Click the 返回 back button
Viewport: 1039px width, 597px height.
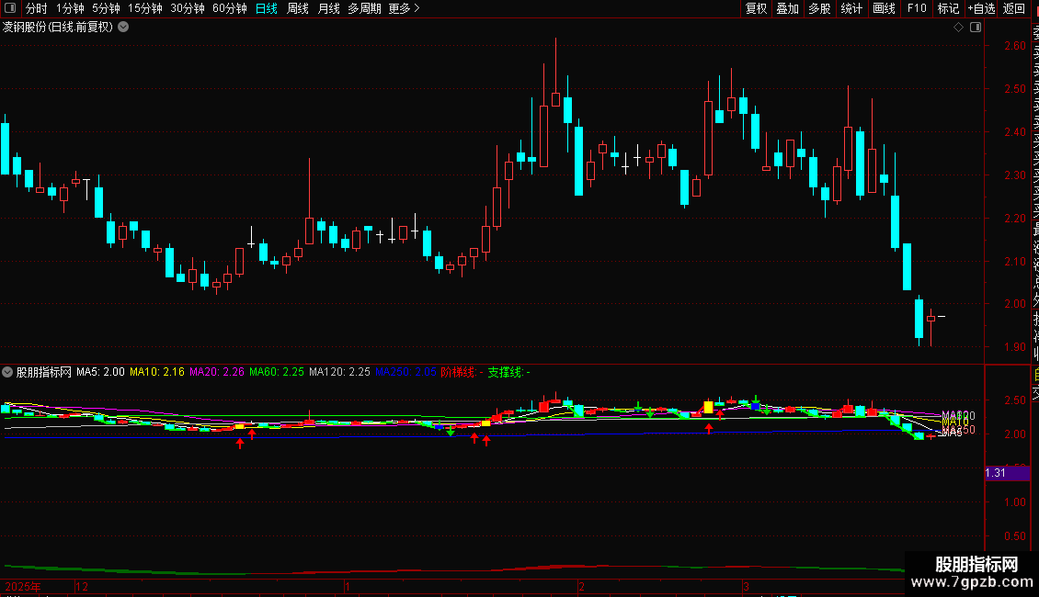tap(1014, 8)
